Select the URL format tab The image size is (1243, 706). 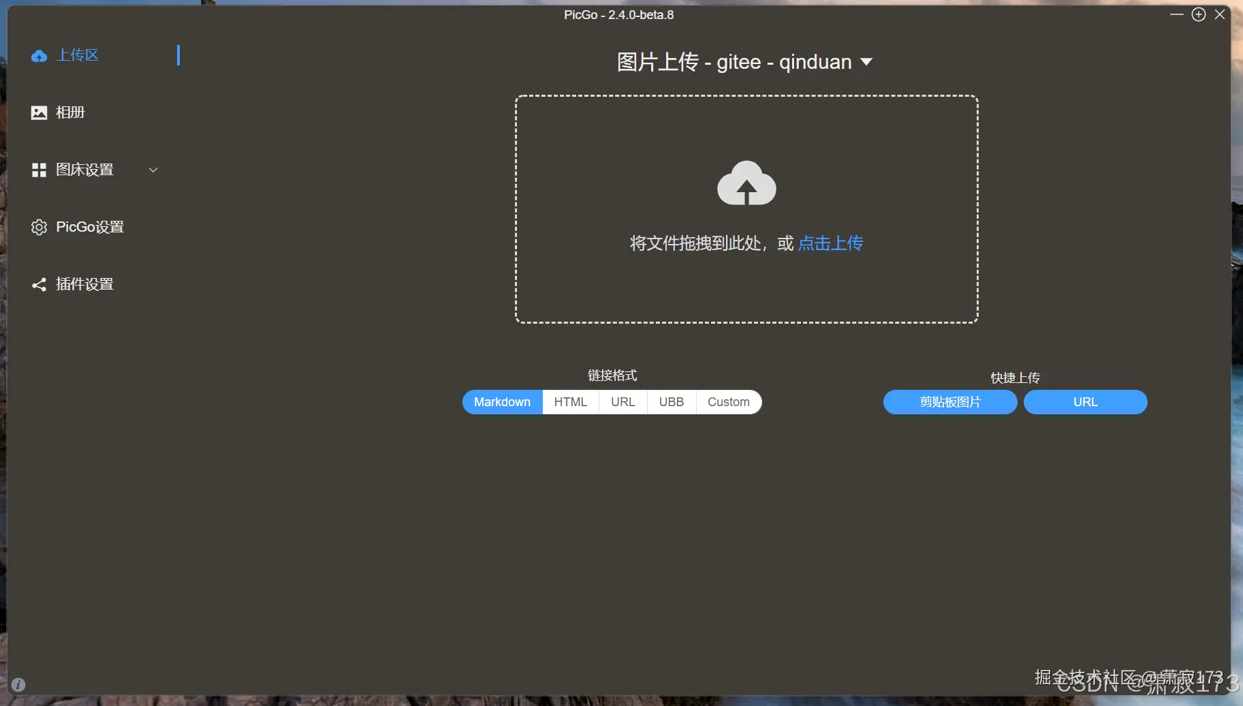(623, 401)
